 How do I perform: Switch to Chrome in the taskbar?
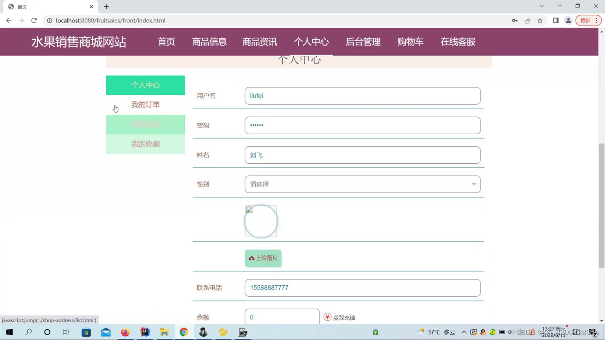[x=184, y=332]
